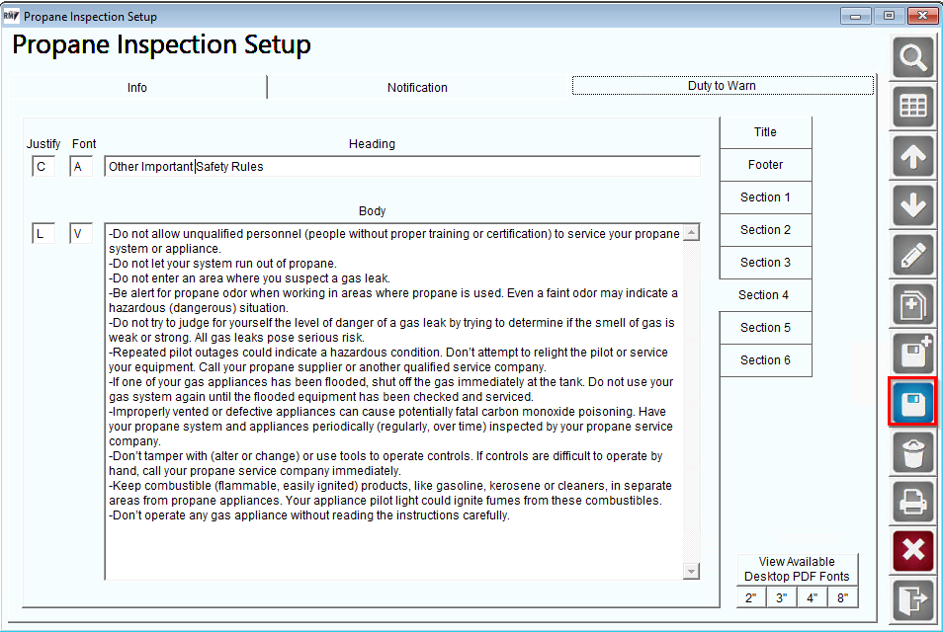
Task: Click the printer icon
Action: pyautogui.click(x=913, y=502)
